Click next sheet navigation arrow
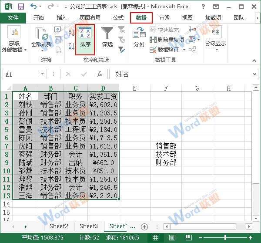 tap(25, 226)
